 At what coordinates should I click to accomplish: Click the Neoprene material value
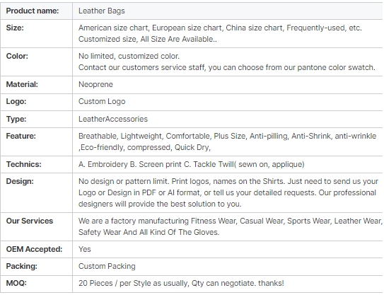point(95,84)
